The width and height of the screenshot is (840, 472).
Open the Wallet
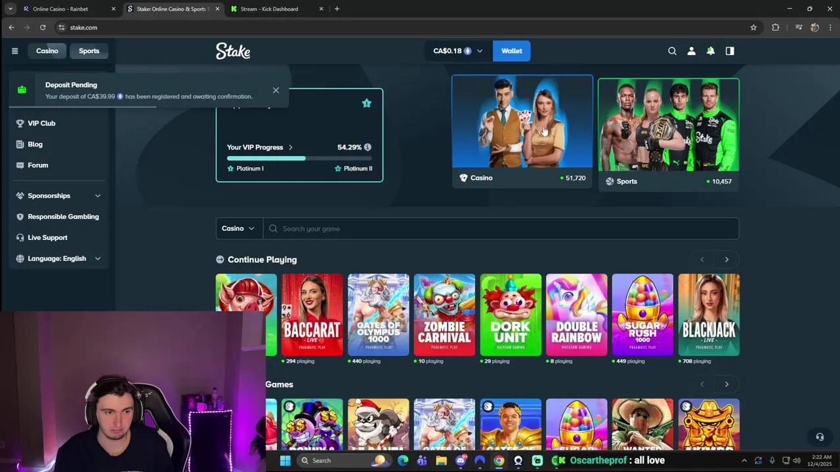tap(512, 50)
